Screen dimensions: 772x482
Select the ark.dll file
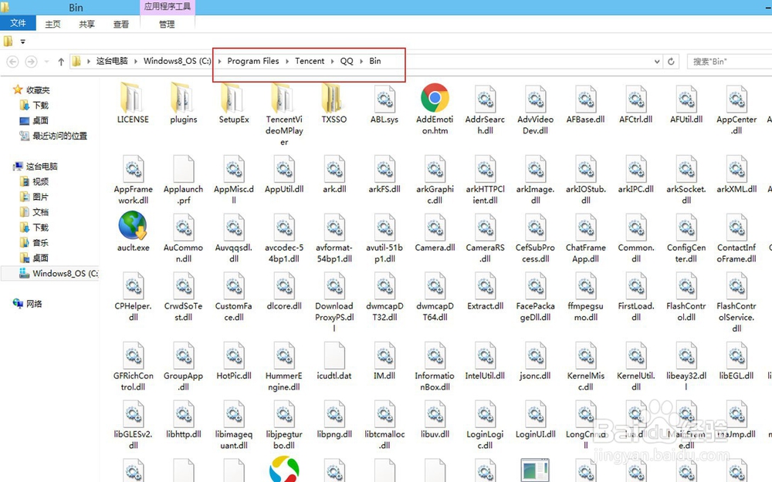334,173
